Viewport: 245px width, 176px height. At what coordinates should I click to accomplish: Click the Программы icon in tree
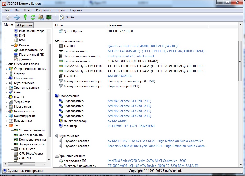pyautogui.click(x=11, y=106)
